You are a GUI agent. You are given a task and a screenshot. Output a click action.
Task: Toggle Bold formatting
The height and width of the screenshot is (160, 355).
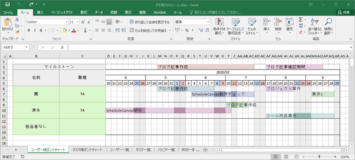tap(29, 30)
